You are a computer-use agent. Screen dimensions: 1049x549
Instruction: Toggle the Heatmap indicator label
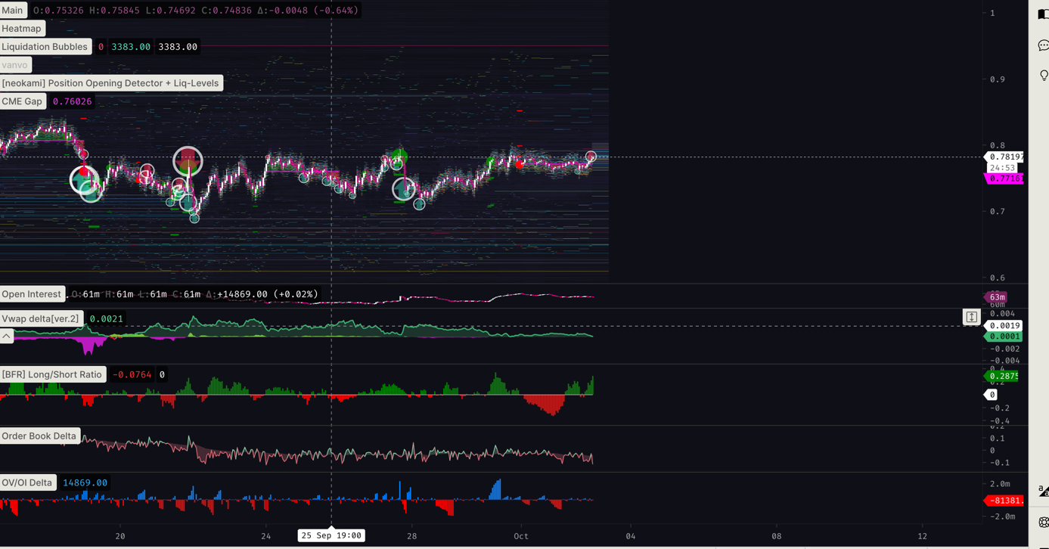pos(22,29)
